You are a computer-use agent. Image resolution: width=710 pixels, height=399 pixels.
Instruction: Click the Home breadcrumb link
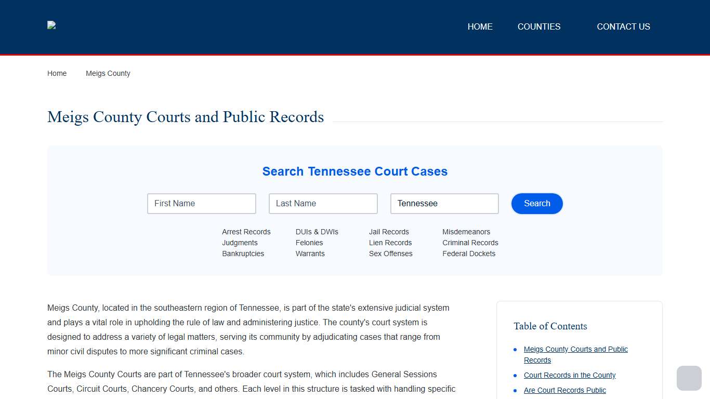click(x=57, y=73)
